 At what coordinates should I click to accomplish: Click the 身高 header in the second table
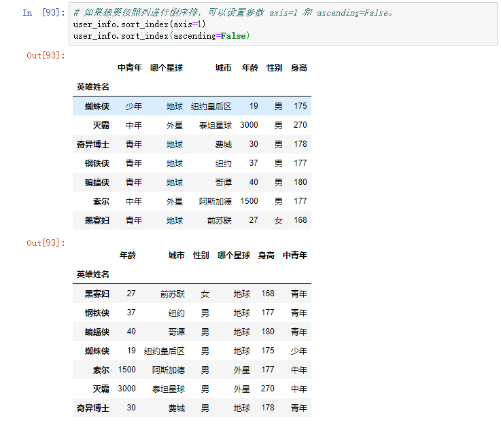coord(266,255)
